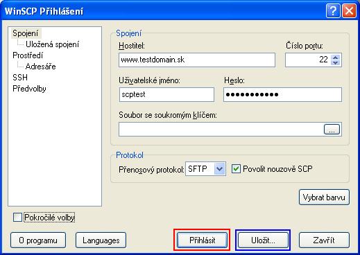
Task: Click the Uložit... save button
Action: (x=263, y=240)
